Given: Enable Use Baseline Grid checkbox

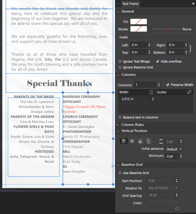Looking at the screenshot, I should (x=120, y=173).
